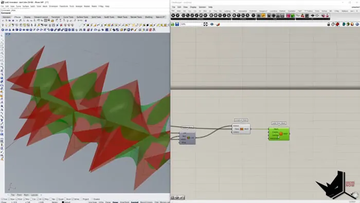Viewport: 360px width, 203px height.
Task: Expand the third ribbon group dropdown bar
Action: 276,19
